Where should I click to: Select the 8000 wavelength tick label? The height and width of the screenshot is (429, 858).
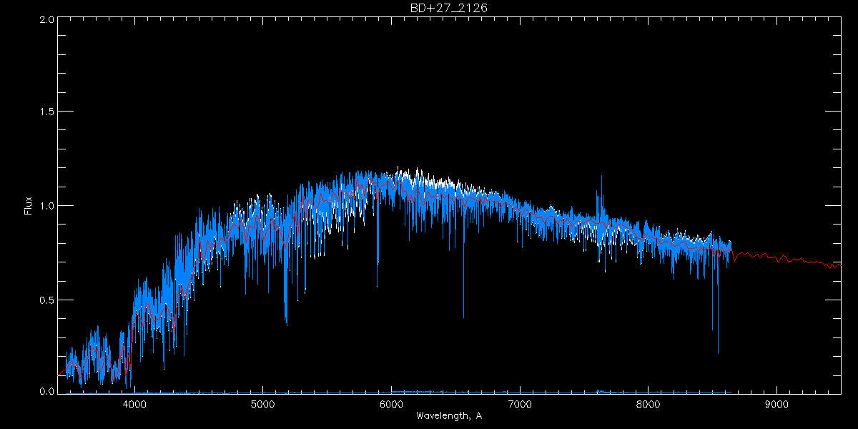[648, 403]
